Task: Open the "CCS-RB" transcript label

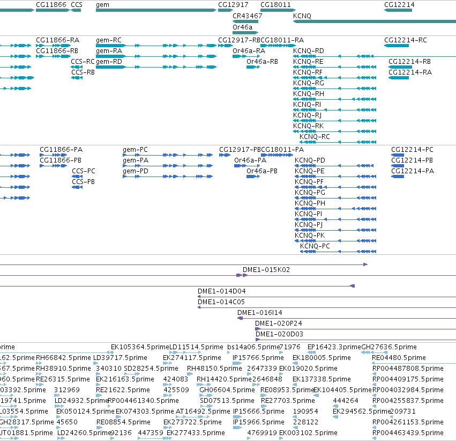Action: (x=83, y=72)
